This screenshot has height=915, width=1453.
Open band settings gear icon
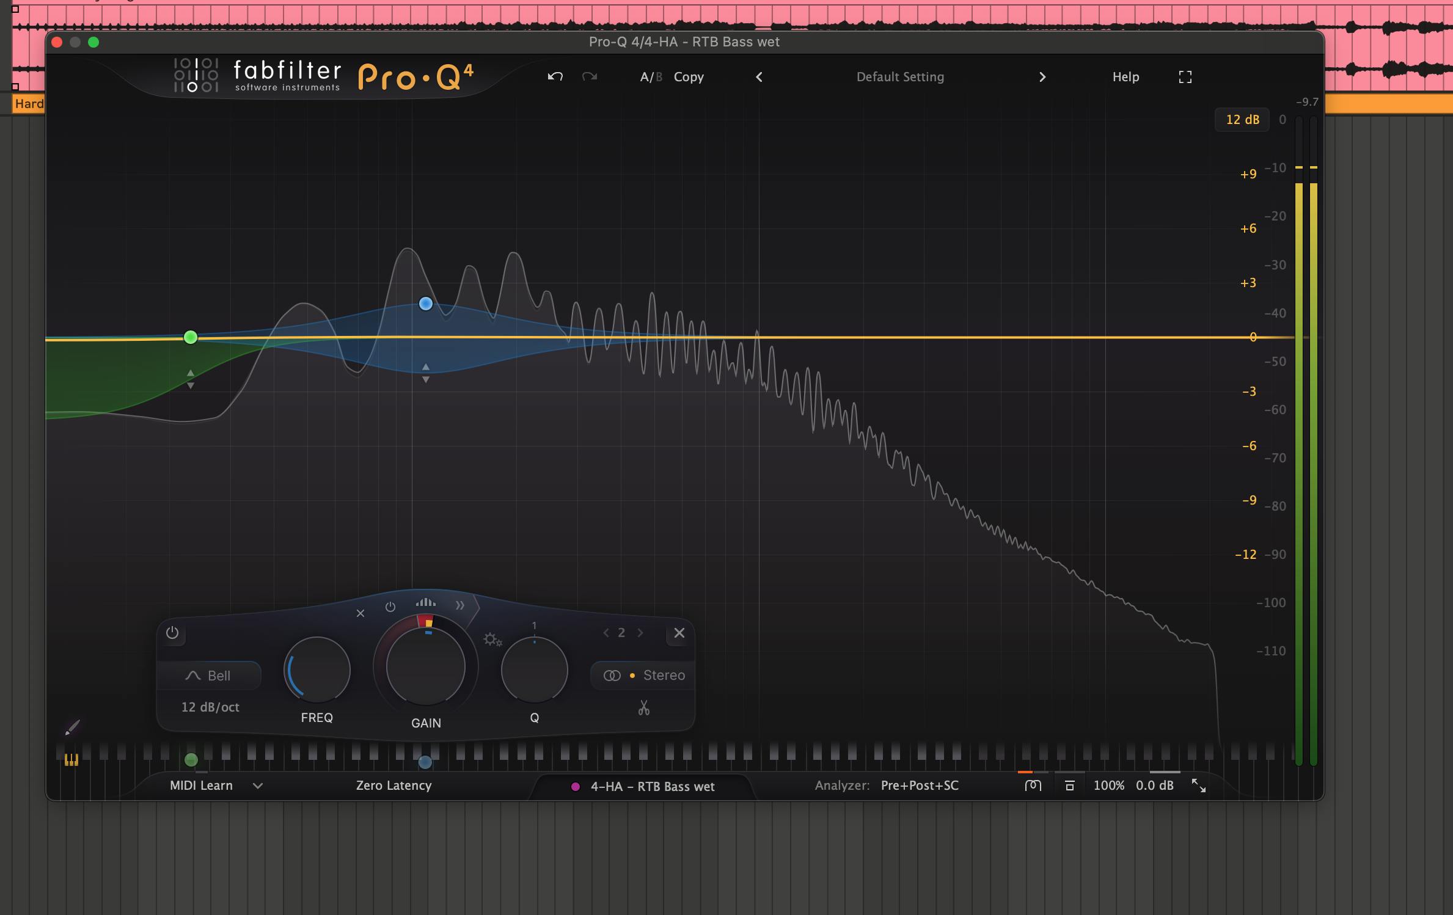point(492,640)
